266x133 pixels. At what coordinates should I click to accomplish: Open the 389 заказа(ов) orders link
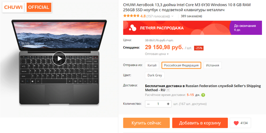click(192, 16)
